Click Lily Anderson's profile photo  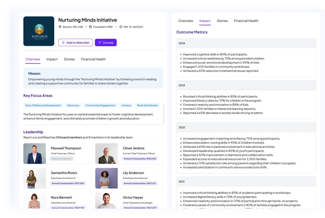click(106, 178)
